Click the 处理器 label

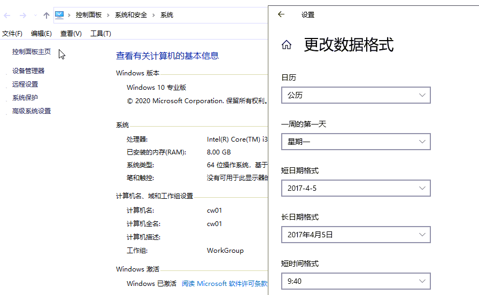coord(137,139)
